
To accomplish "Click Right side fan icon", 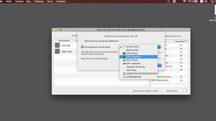I will [57, 51].
